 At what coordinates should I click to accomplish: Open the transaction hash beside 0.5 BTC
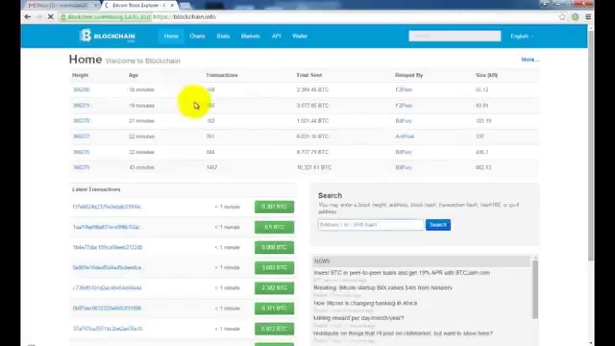[108, 227]
